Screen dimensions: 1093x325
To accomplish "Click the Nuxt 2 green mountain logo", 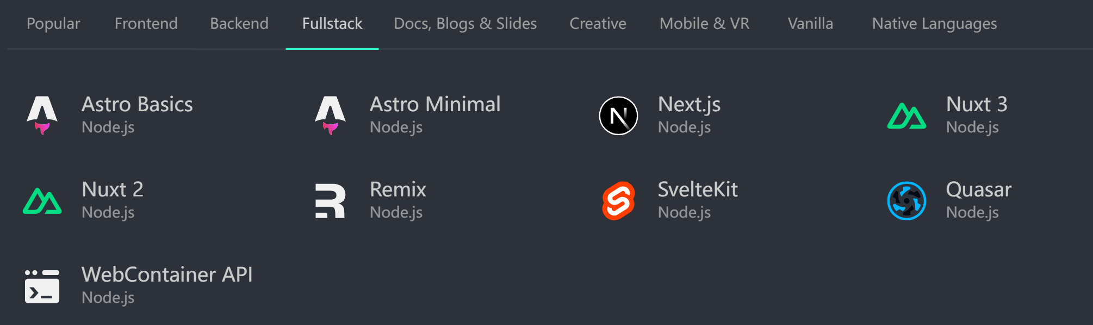I will (42, 201).
